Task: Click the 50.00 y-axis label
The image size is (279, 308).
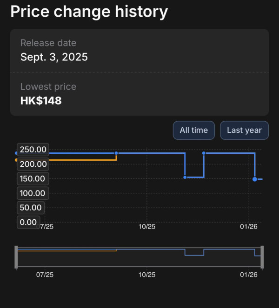Action: pyautogui.click(x=31, y=208)
